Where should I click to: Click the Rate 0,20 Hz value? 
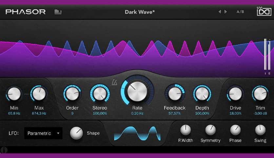click(137, 114)
